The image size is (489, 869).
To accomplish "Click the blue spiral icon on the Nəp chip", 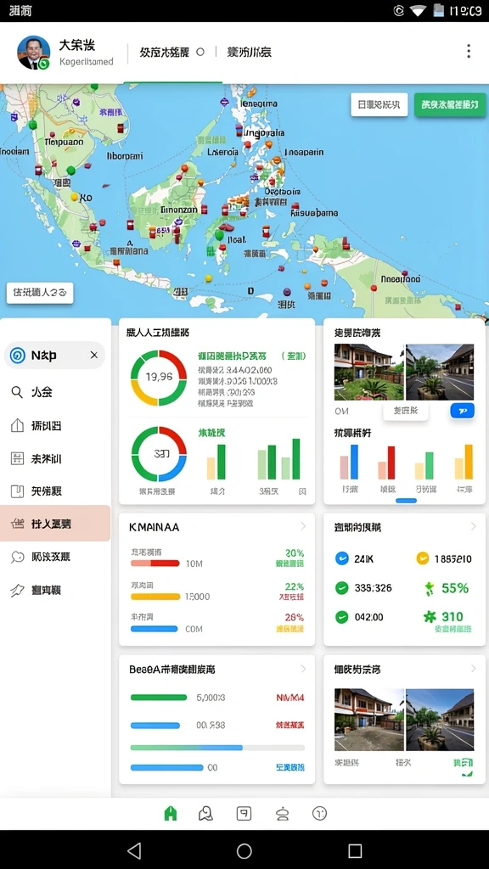I will click(18, 356).
